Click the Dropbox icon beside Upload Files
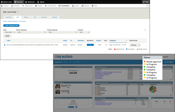This screenshot has height=112, width=175. (76, 107)
